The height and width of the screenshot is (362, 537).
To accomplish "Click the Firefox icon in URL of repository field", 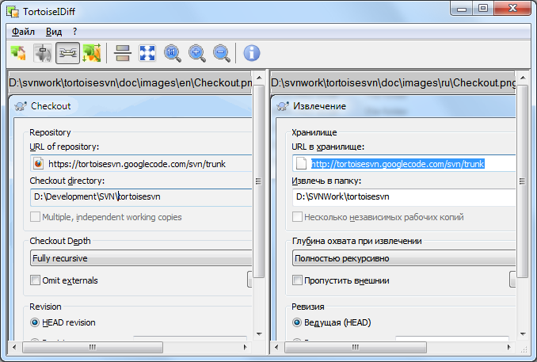I will tap(38, 163).
